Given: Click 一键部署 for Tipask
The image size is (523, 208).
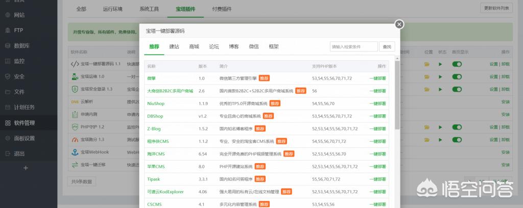Looking at the screenshot, I should (x=377, y=179).
